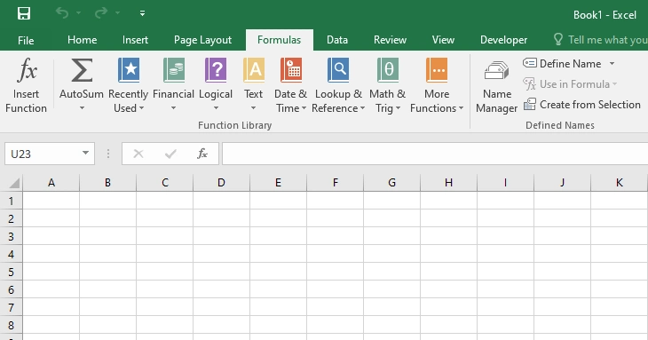Image resolution: width=648 pixels, height=340 pixels.
Task: Select column G header
Action: click(391, 183)
